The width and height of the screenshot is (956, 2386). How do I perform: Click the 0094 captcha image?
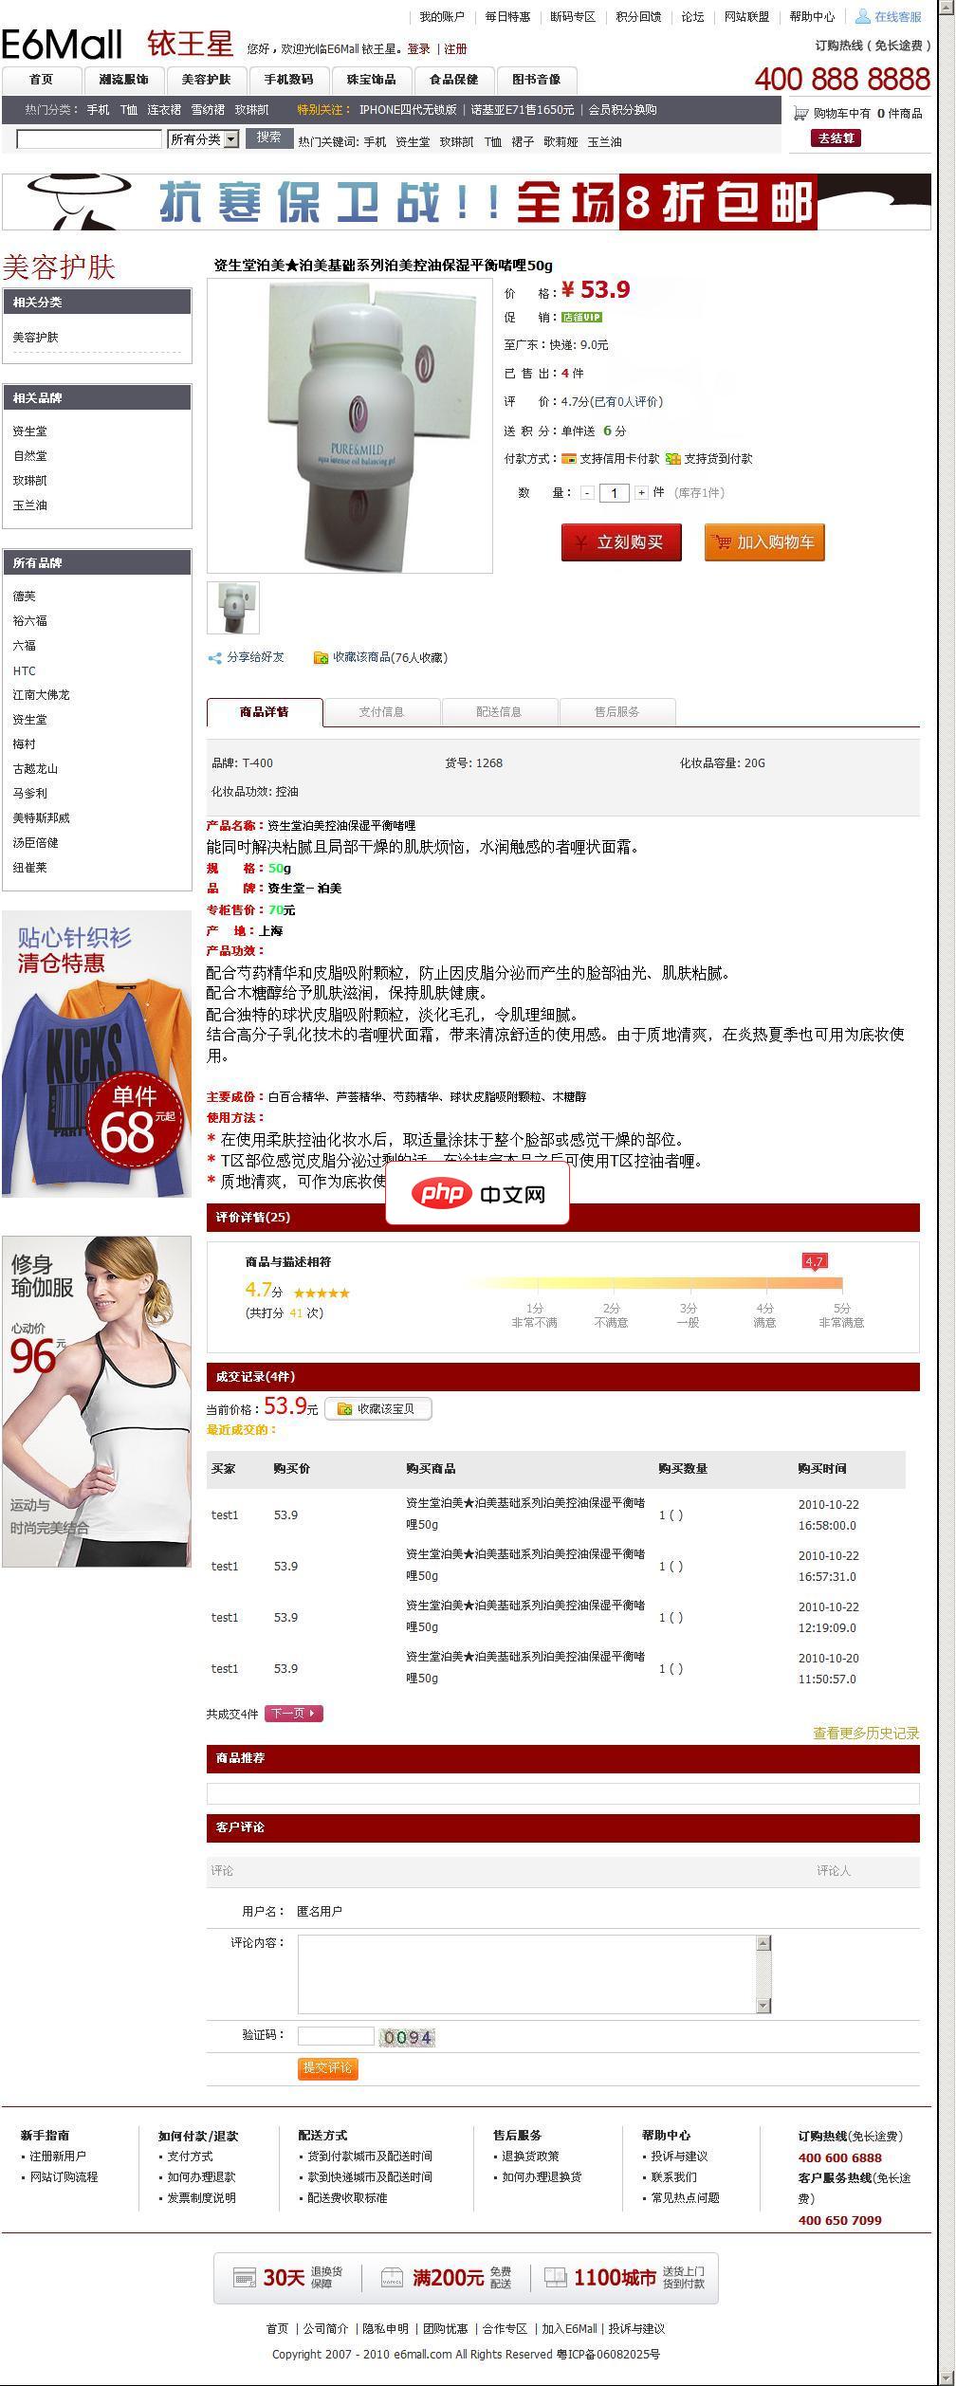coord(407,2037)
